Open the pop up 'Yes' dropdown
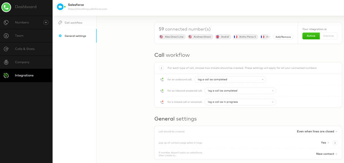This screenshot has width=344, height=163. (x=325, y=143)
